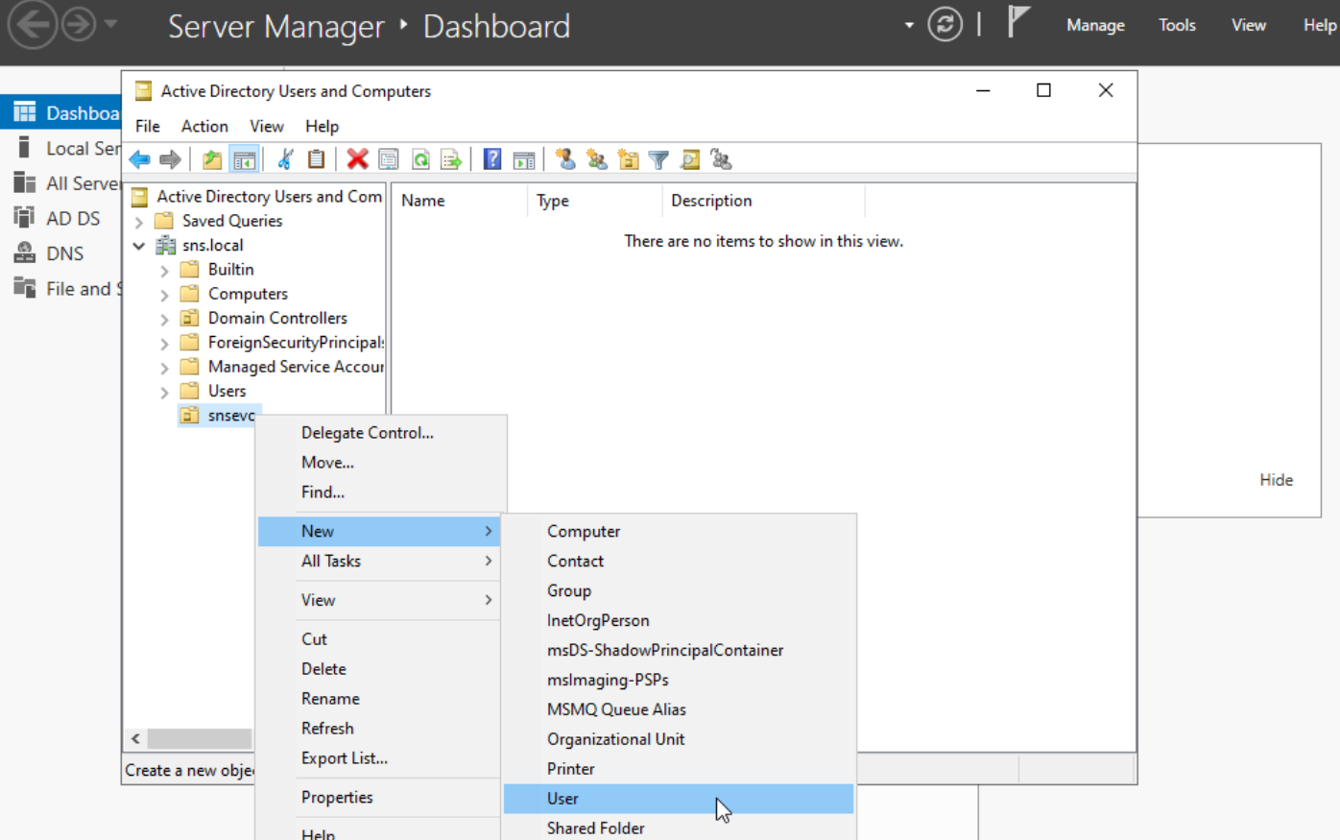Select Shared Folder from New submenu
This screenshot has height=840, width=1340.
(x=679, y=828)
